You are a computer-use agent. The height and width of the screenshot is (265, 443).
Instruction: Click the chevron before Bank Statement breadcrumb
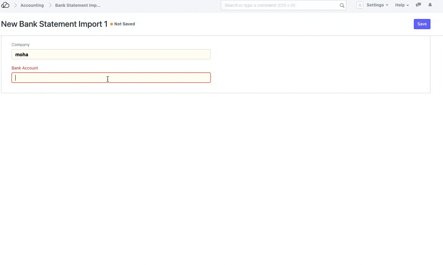point(50,5)
